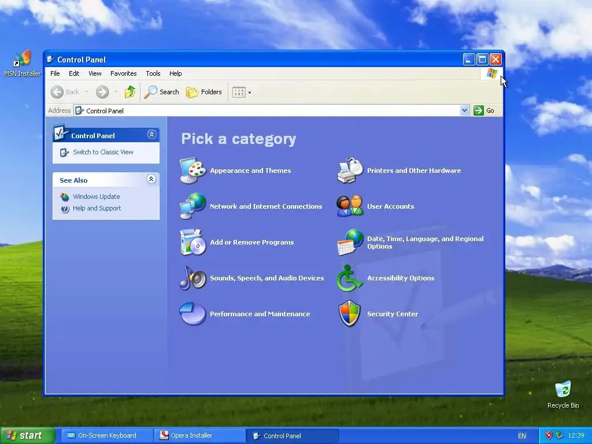This screenshot has width=592, height=444.
Task: Click the Add or Remove Programs CD icon
Action: [193, 242]
